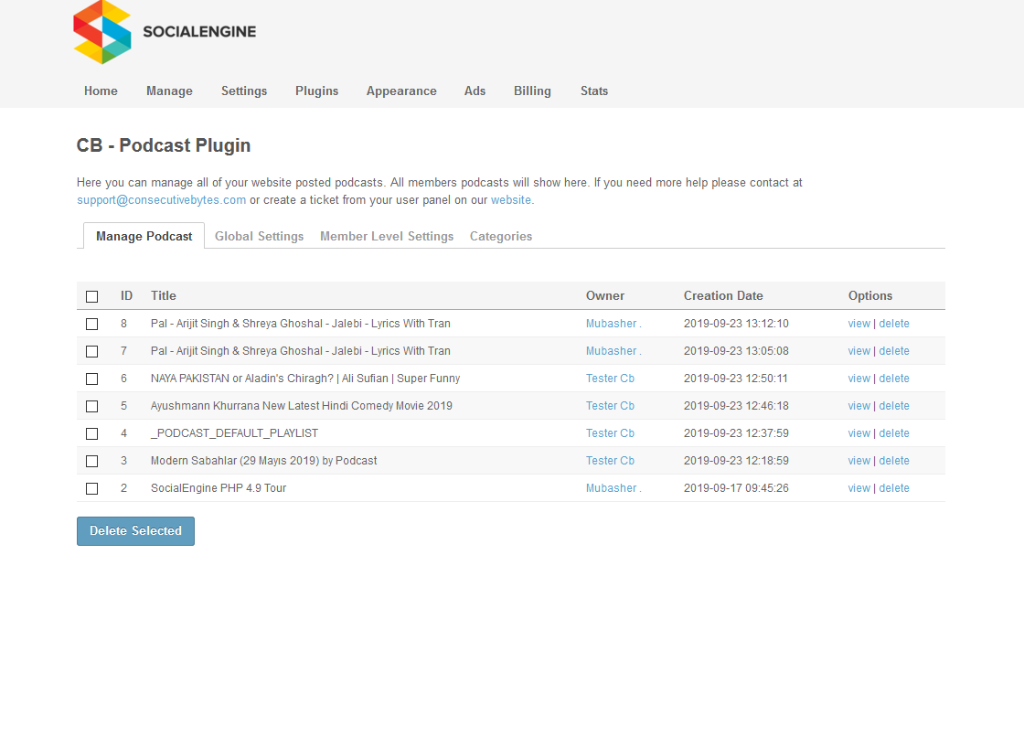Viewport: 1024px width, 747px height.
Task: Open the Plugins menu
Action: pos(316,91)
